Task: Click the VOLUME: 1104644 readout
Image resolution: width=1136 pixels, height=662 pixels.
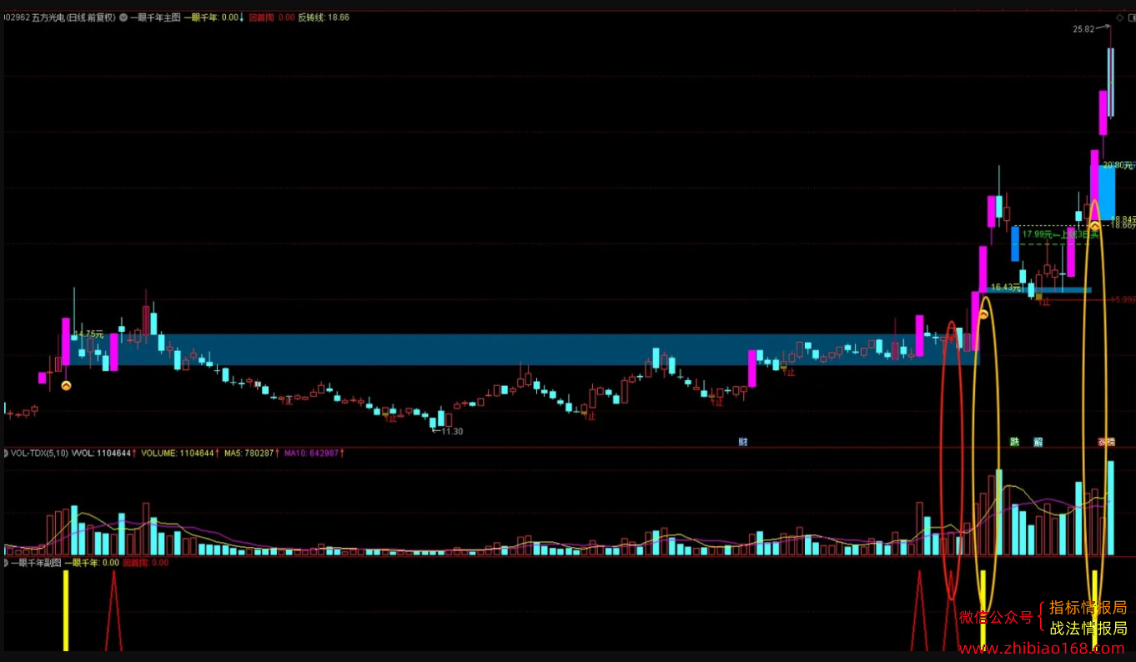Action: 177,454
